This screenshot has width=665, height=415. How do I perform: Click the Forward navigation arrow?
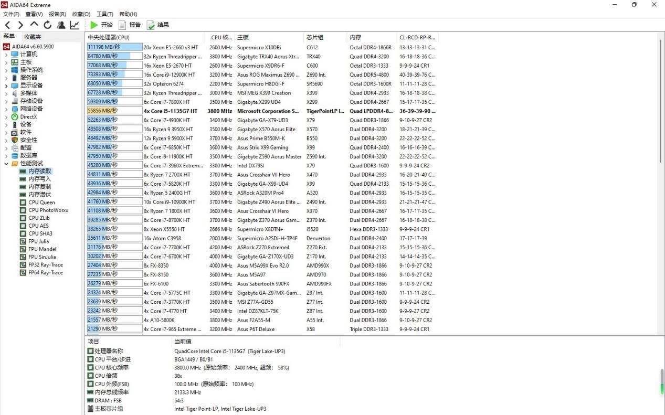20,25
